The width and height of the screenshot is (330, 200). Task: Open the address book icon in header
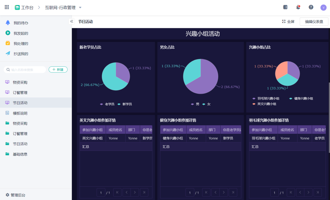click(285, 7)
